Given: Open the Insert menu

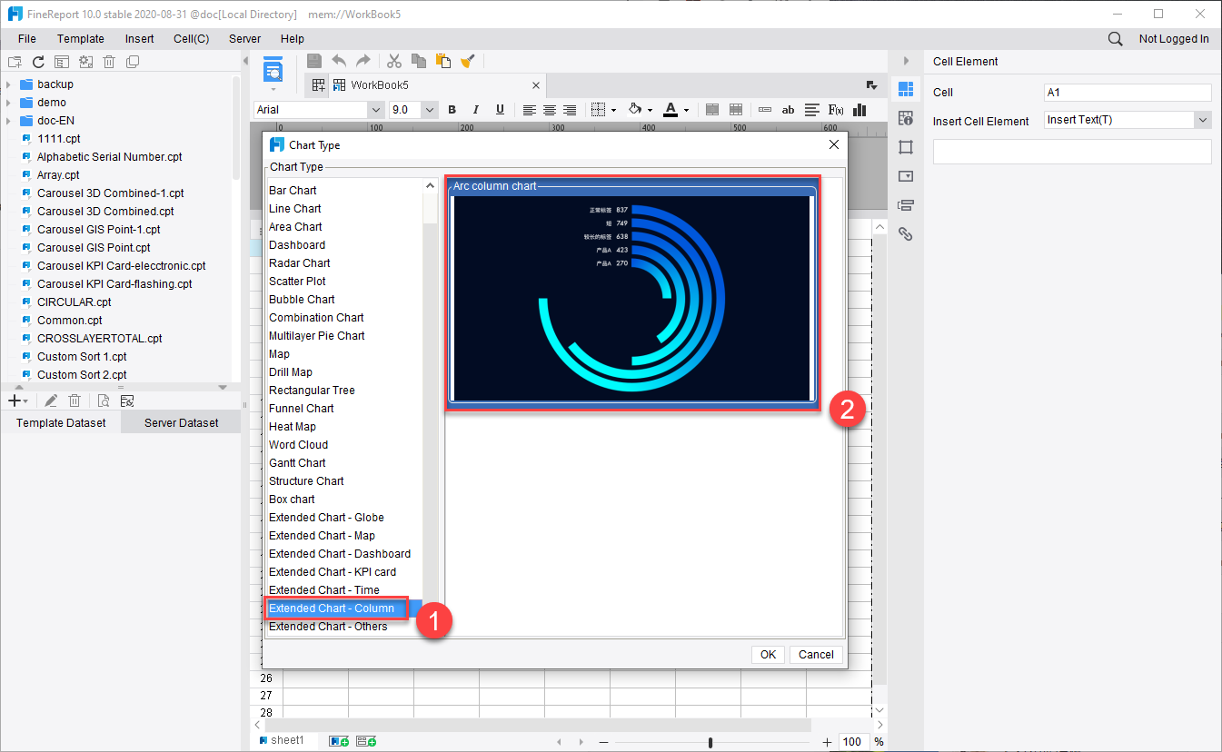Looking at the screenshot, I should point(140,39).
